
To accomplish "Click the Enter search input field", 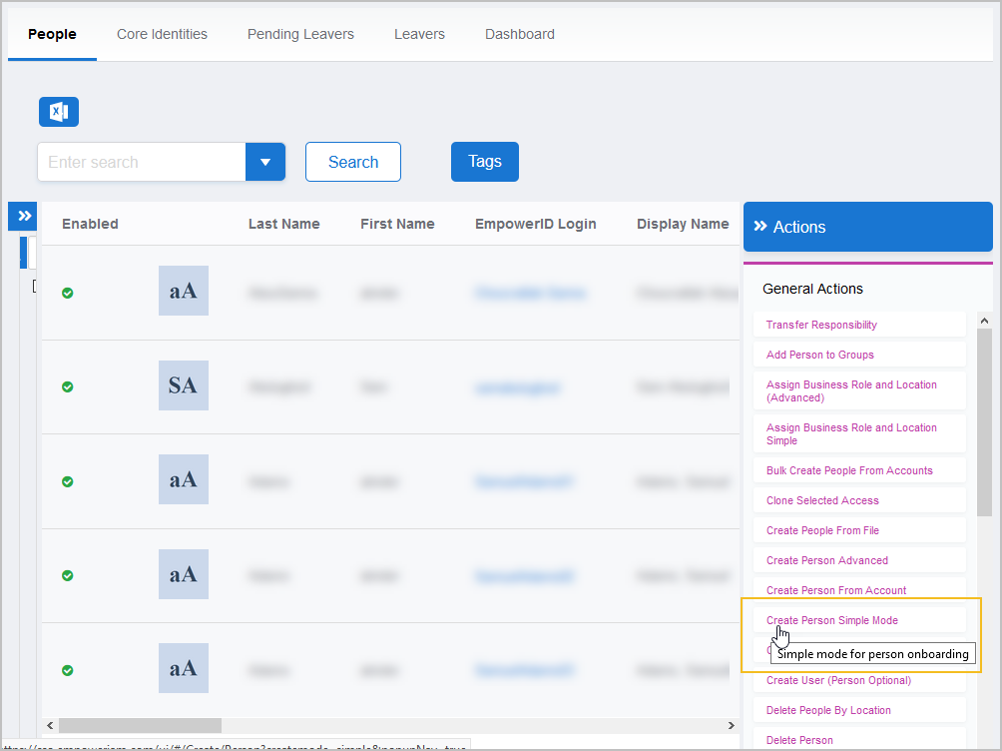I will (142, 162).
